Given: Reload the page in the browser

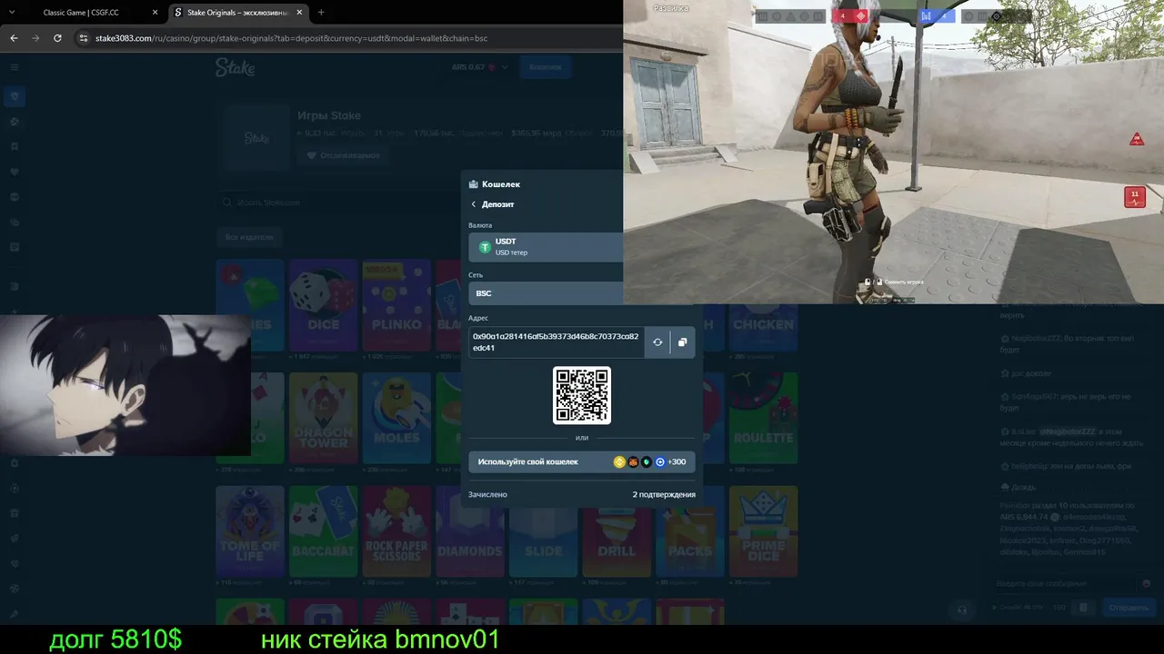Looking at the screenshot, I should (x=57, y=38).
